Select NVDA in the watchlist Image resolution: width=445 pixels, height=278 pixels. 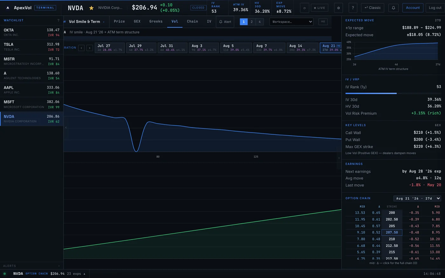tap(31, 119)
